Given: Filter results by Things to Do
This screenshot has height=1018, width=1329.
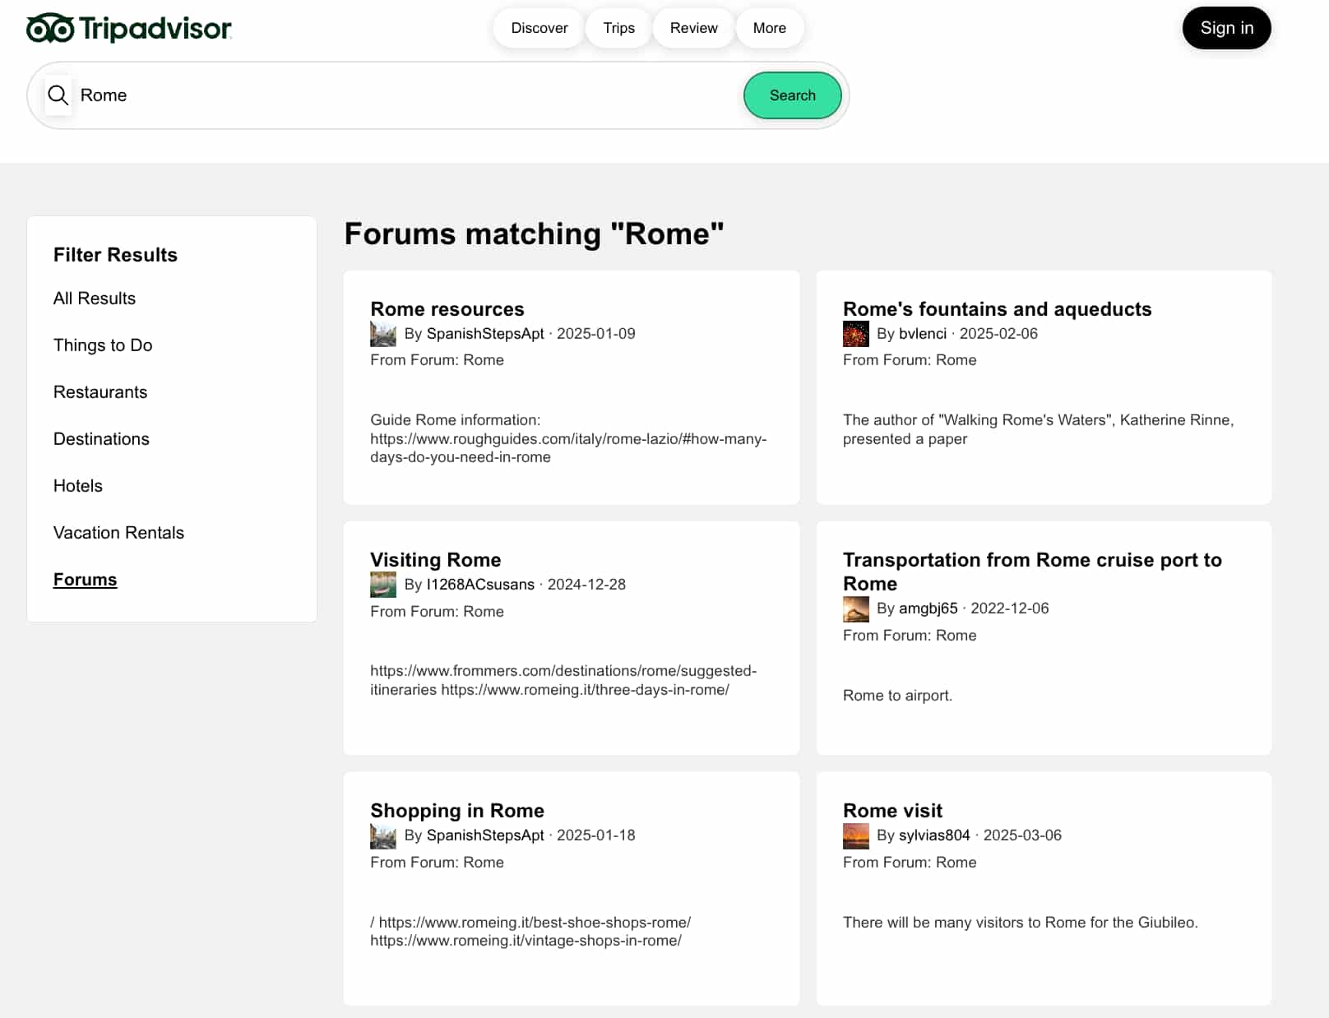Looking at the screenshot, I should 103,345.
